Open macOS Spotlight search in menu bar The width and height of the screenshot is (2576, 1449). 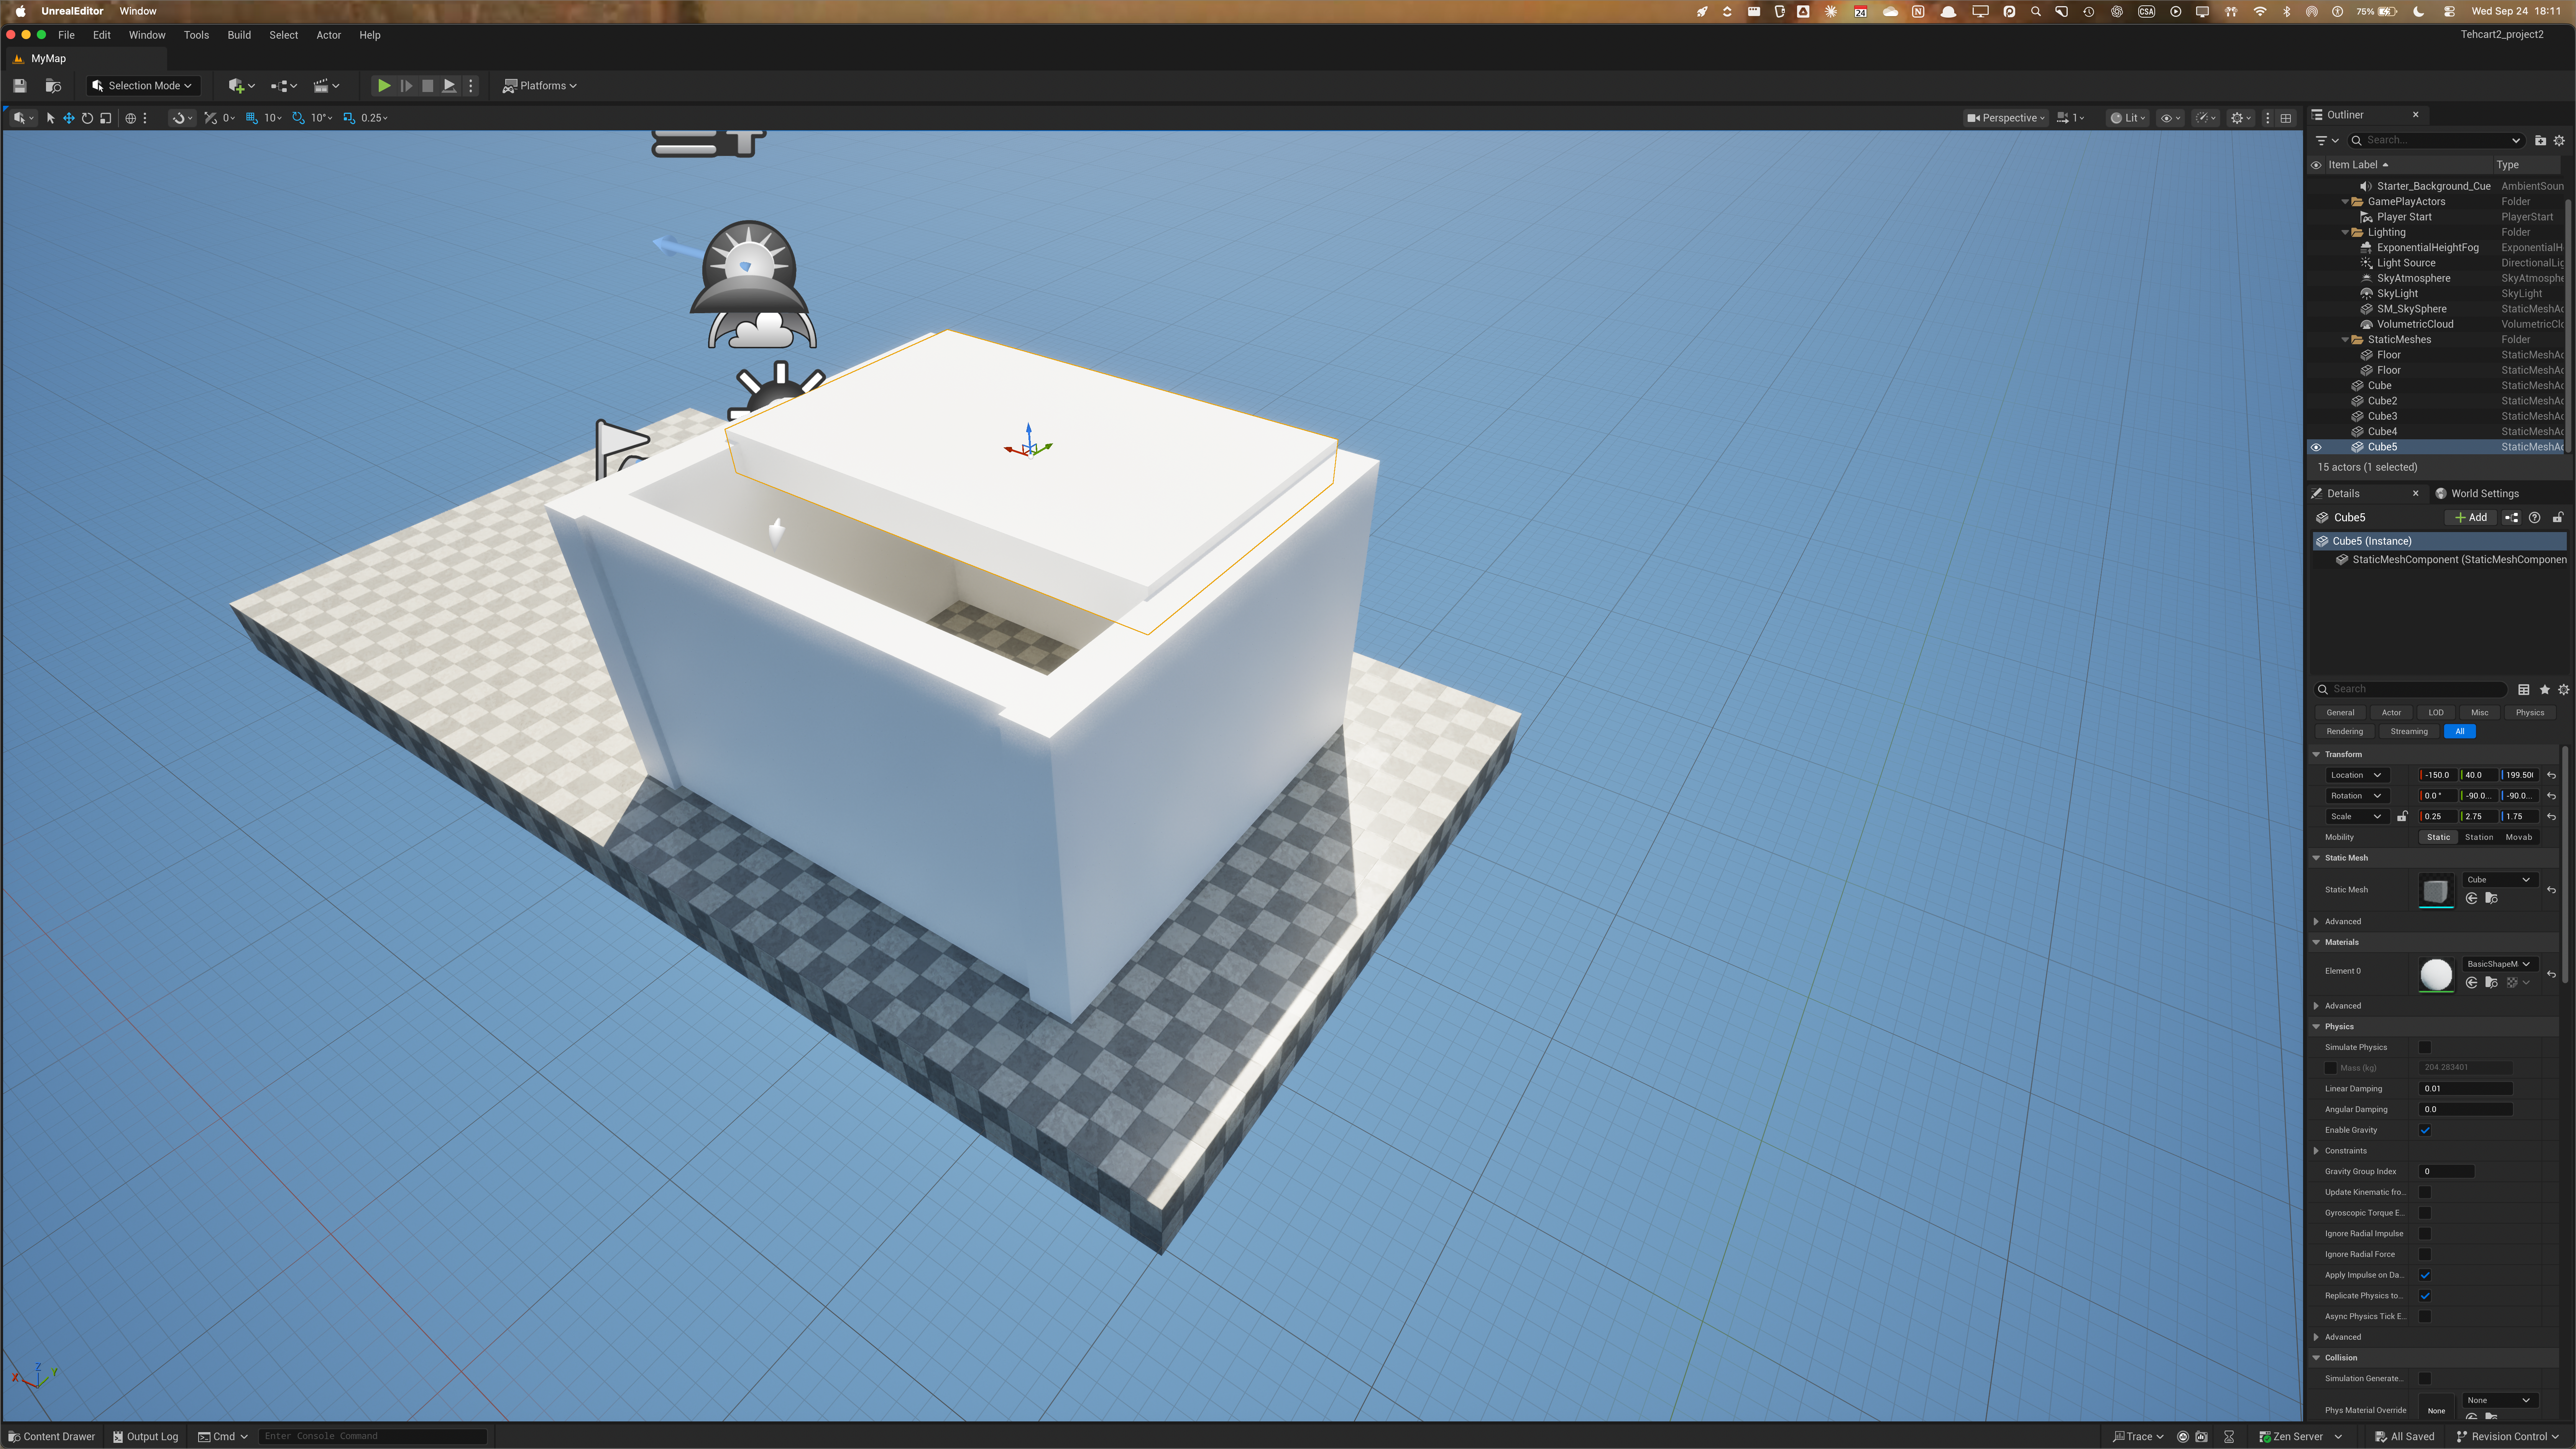[x=2035, y=12]
